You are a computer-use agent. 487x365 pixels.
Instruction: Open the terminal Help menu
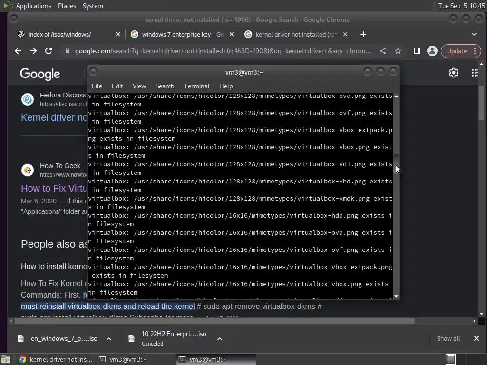(226, 86)
